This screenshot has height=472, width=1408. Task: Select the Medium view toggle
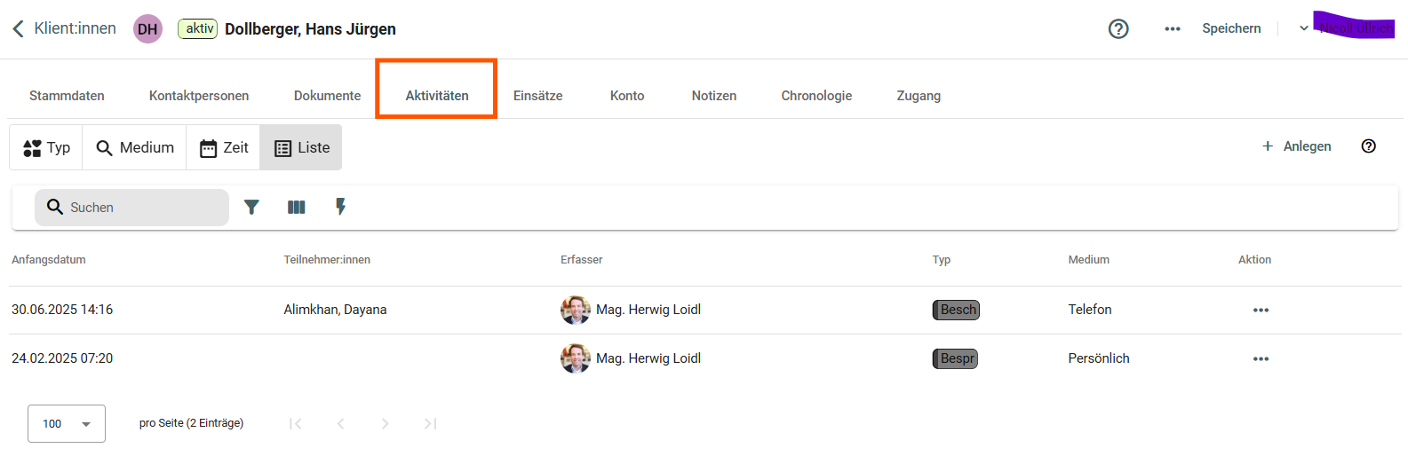[x=134, y=147]
